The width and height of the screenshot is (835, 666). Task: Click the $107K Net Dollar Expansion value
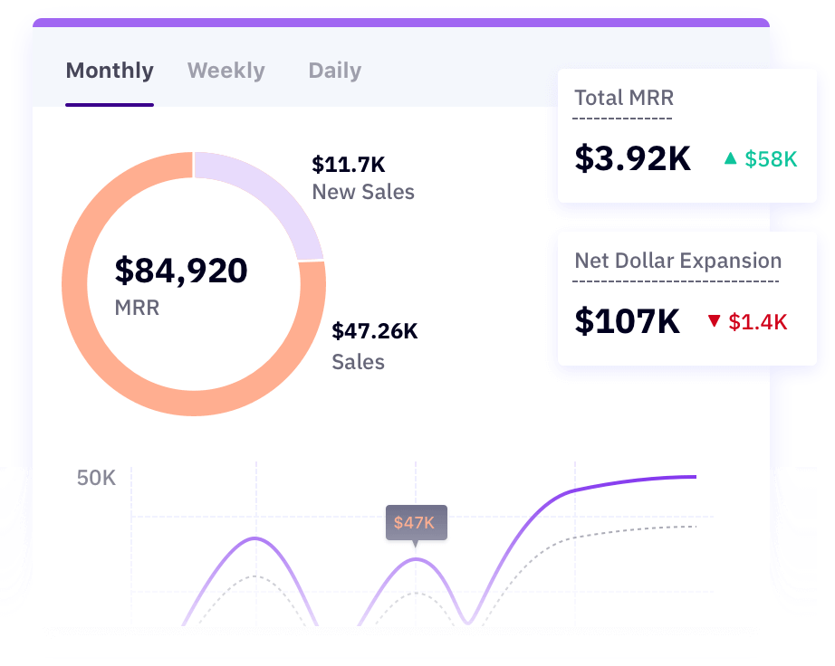coord(625,321)
